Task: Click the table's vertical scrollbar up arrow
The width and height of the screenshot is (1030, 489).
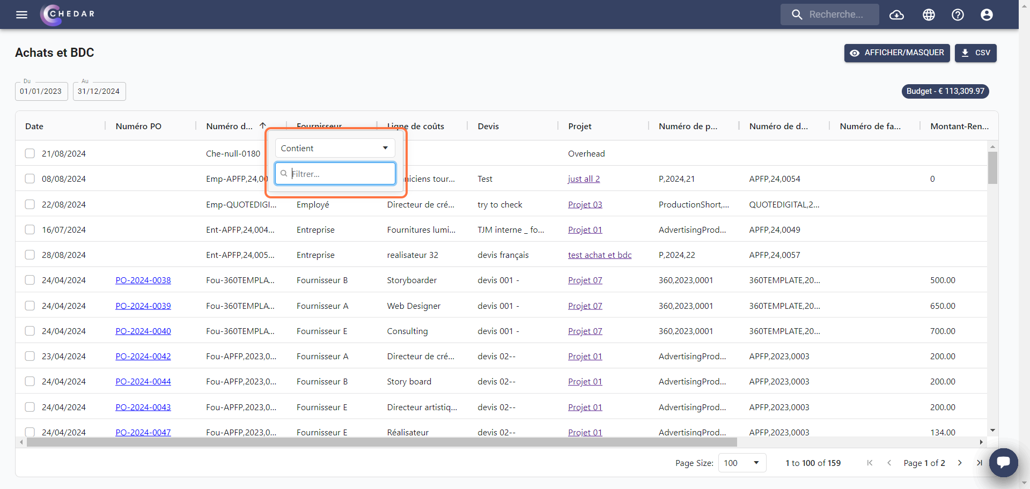Action: (x=992, y=146)
